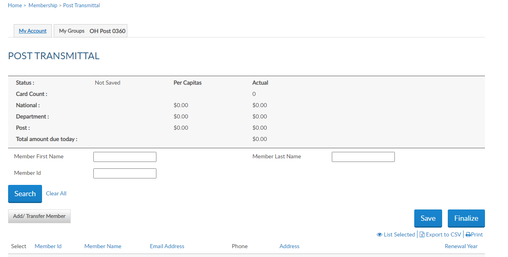Save the post transmittal
The width and height of the screenshot is (508, 257).
pos(428,218)
